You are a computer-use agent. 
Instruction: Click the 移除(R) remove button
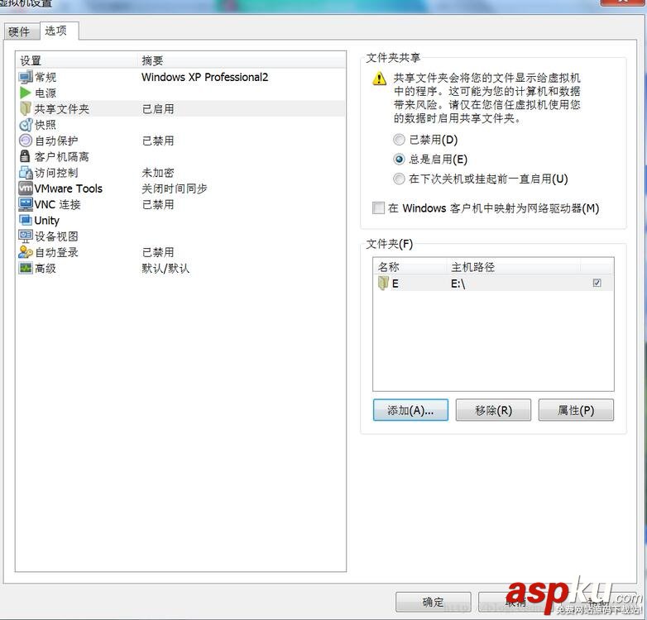(493, 410)
